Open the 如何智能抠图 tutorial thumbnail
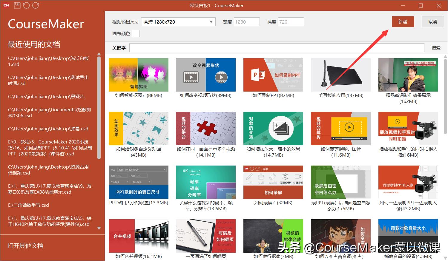 point(138,75)
